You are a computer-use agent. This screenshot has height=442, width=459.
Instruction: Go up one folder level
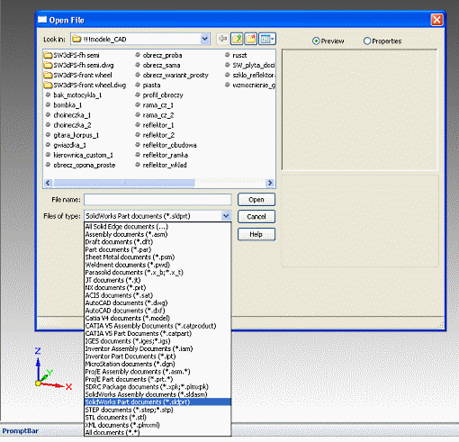[x=237, y=39]
